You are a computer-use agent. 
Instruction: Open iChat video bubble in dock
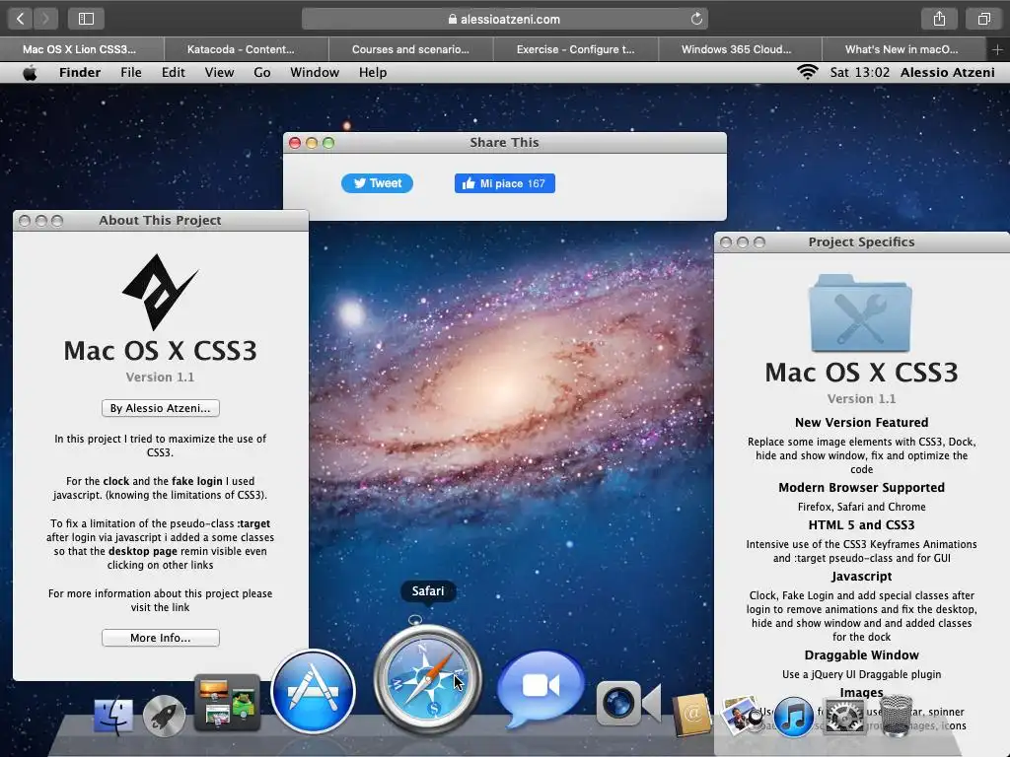coord(541,687)
